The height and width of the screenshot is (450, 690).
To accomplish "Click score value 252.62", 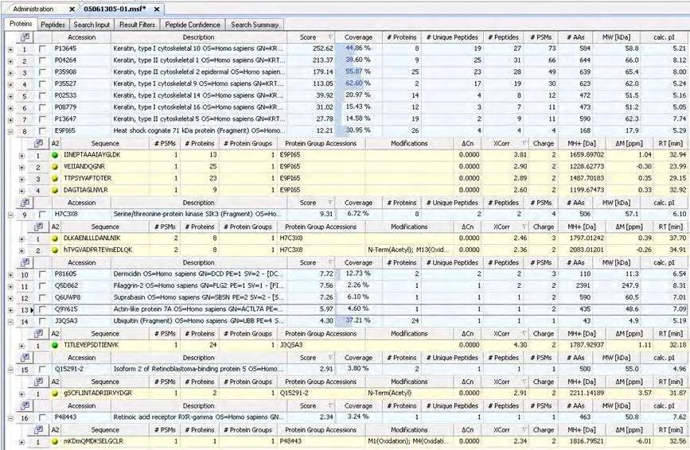I will (x=323, y=48).
